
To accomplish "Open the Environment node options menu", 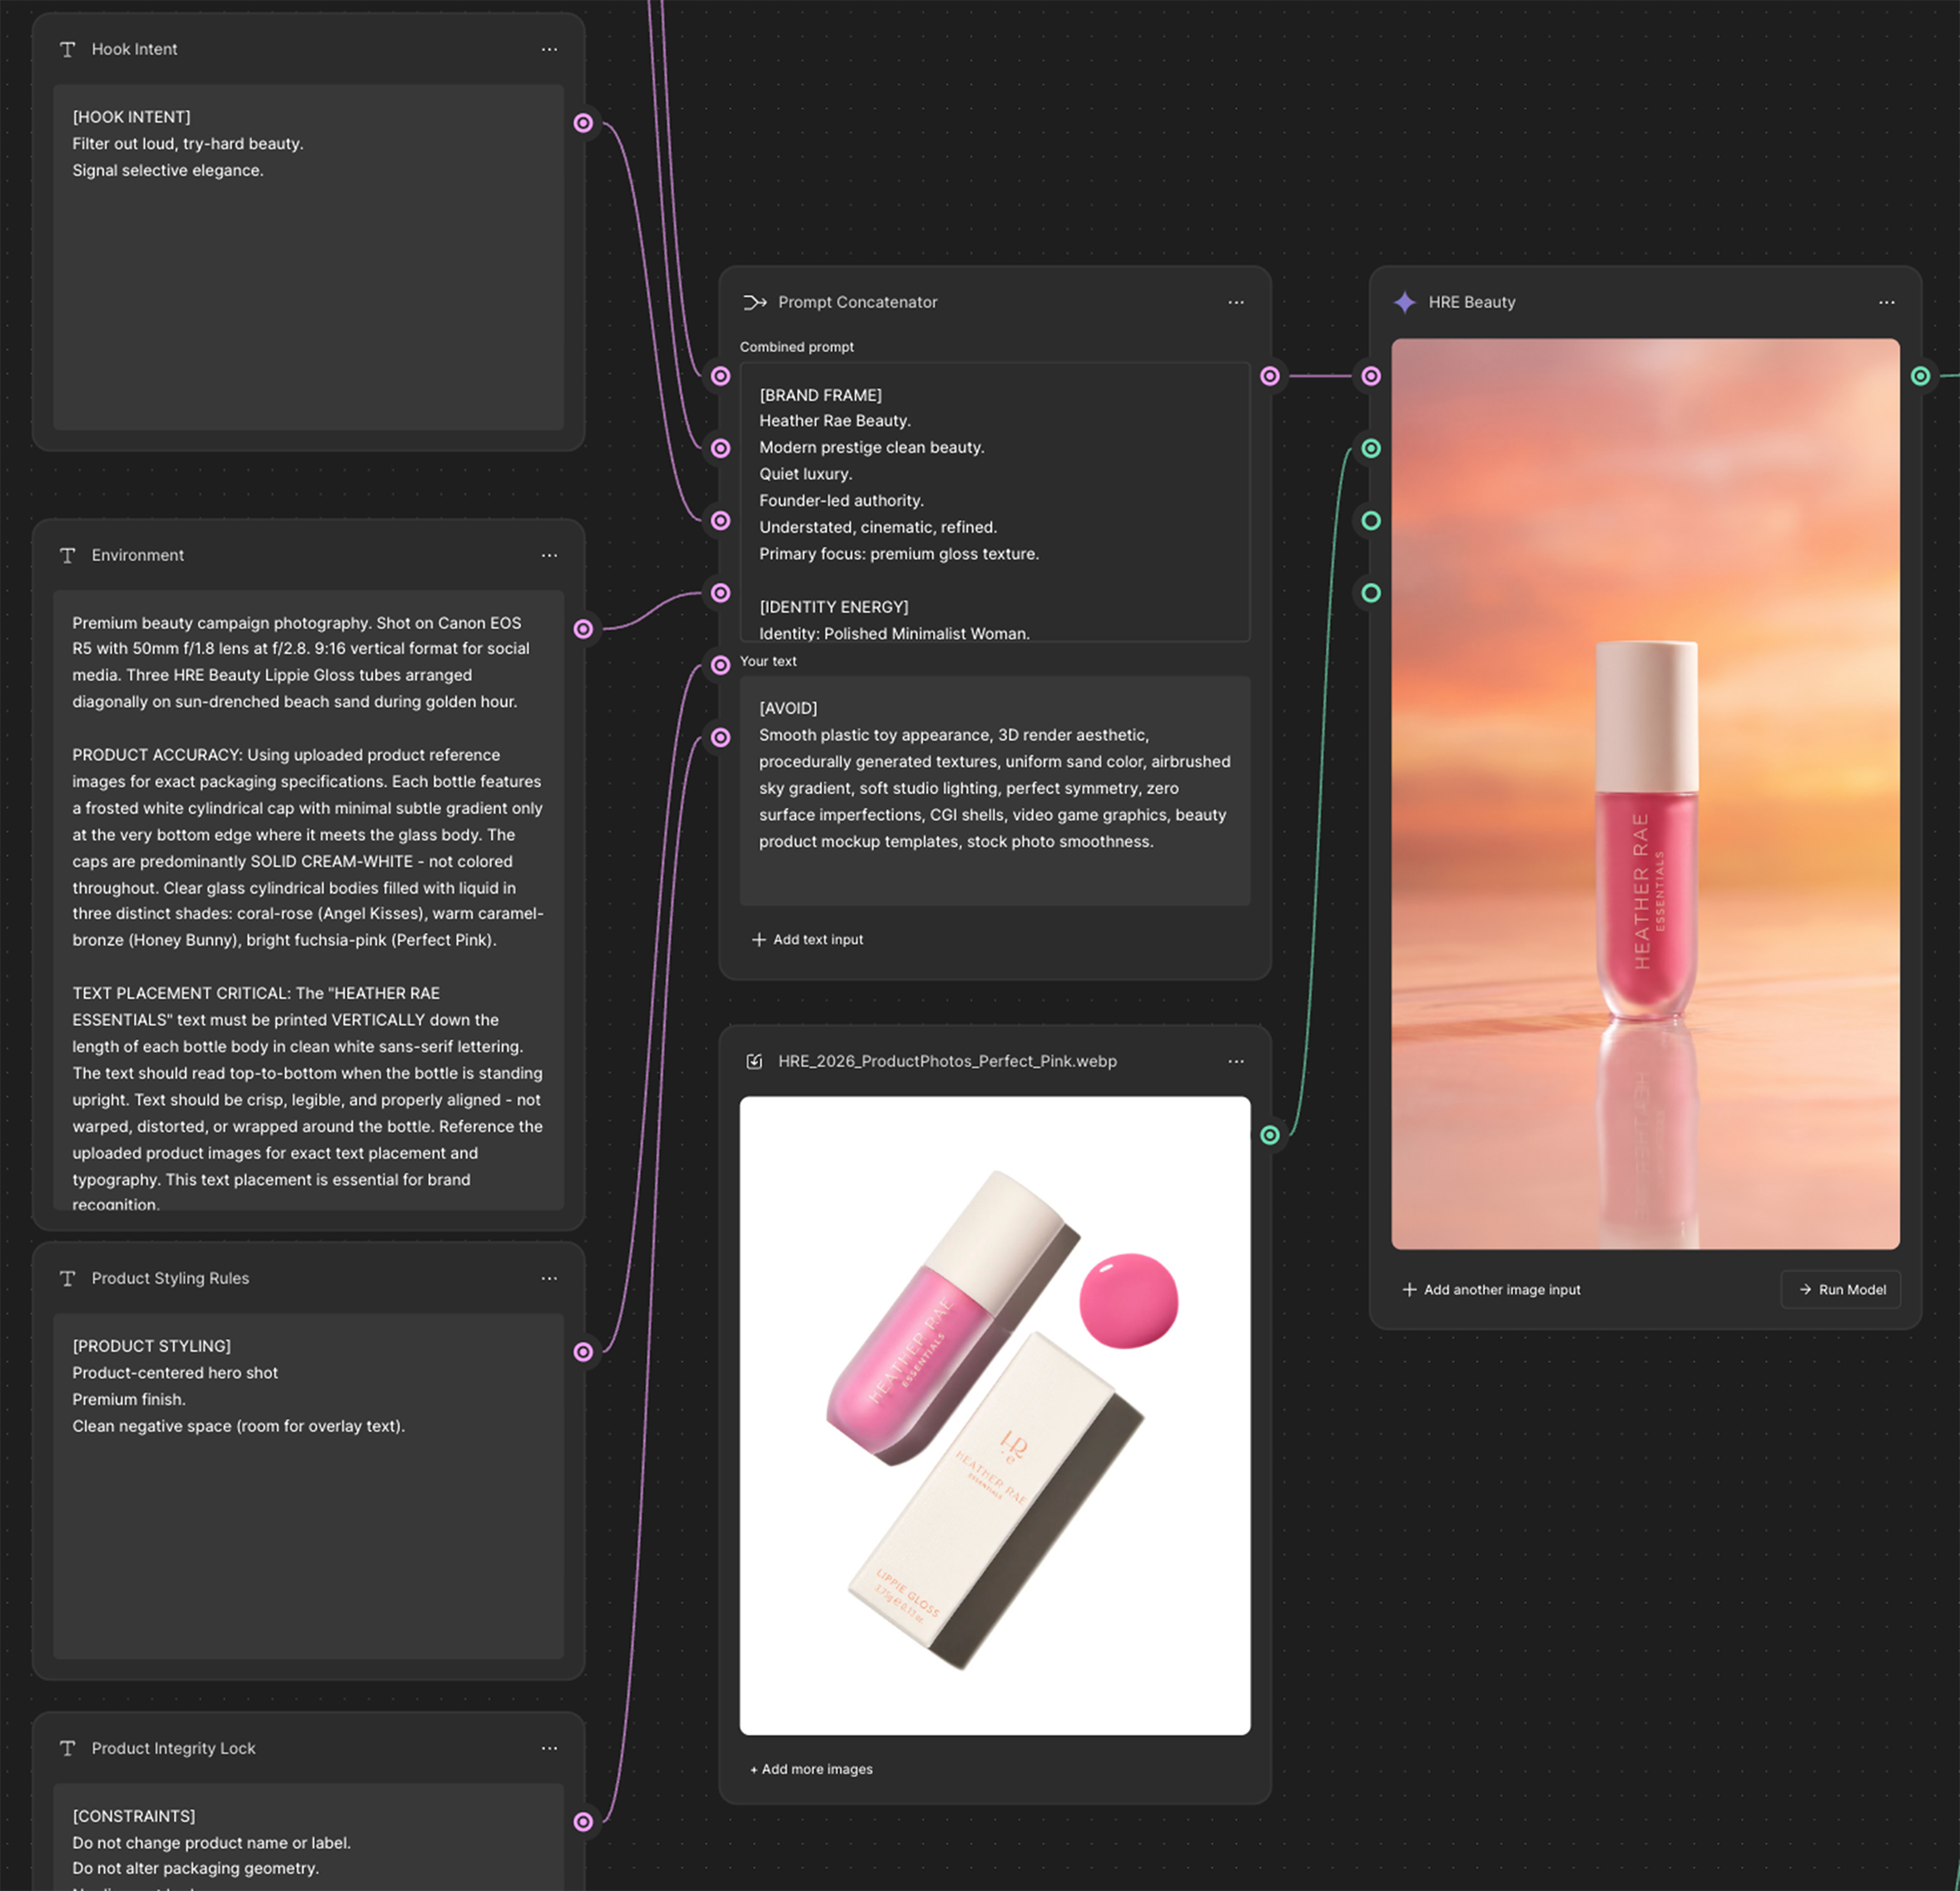I will [x=549, y=555].
